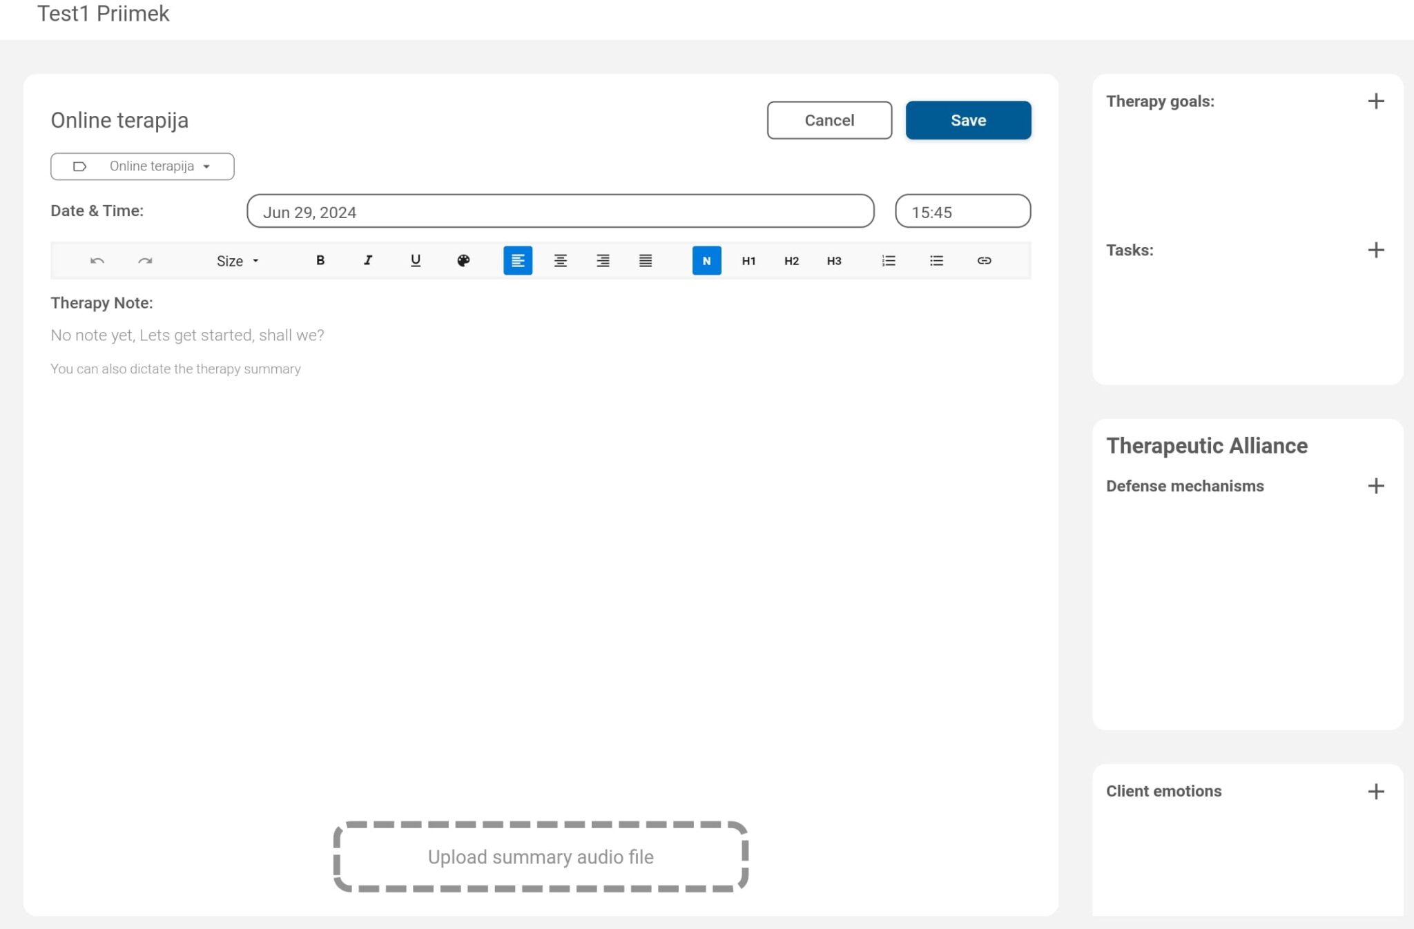Open the text color palette icon
This screenshot has width=1414, height=929.
pos(463,260)
